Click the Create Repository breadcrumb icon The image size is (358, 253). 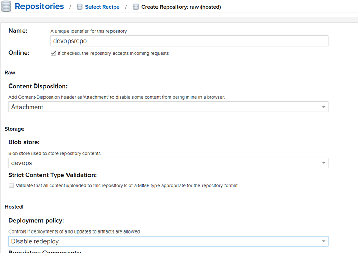[136, 7]
